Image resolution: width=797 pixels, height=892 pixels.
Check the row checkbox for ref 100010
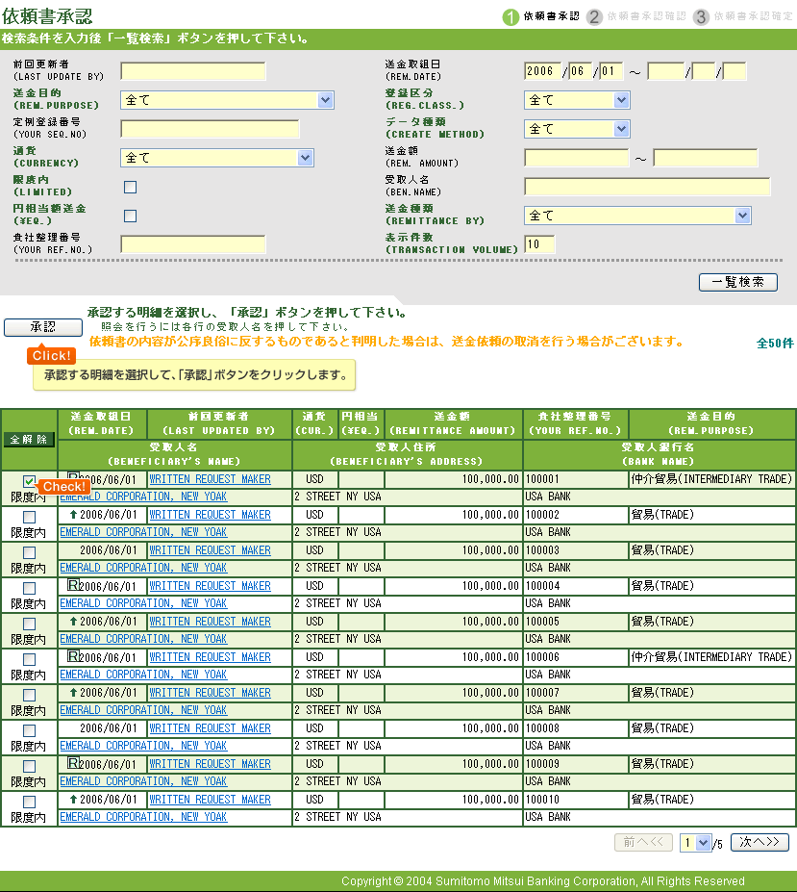(x=29, y=802)
